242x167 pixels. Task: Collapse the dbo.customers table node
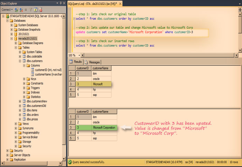(x=20, y=61)
